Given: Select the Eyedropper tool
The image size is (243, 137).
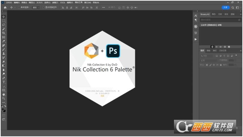Looking at the screenshot, I should (x=3, y=41).
